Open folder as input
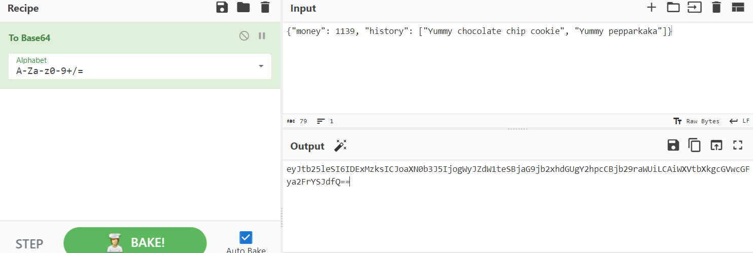Viewport: 753px width, 253px height. coord(673,8)
